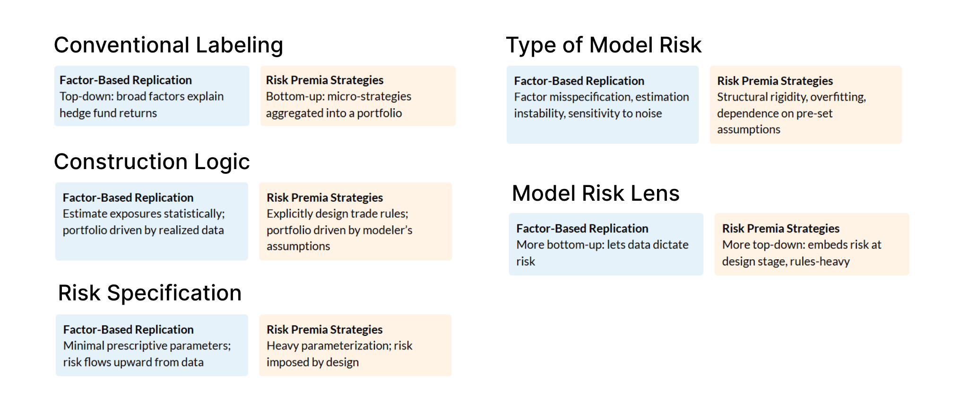The width and height of the screenshot is (968, 409).
Task: Click the Conventional Labeling heading
Action: (168, 45)
